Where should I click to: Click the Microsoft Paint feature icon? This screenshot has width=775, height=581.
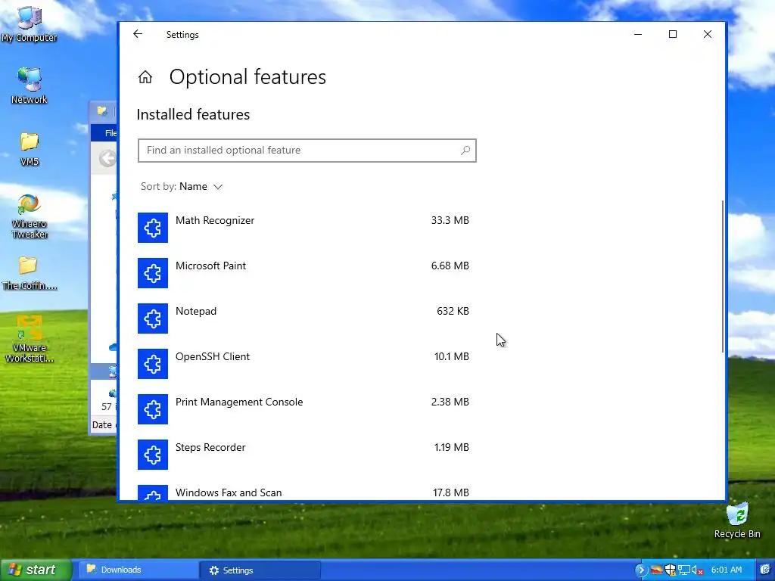click(153, 273)
